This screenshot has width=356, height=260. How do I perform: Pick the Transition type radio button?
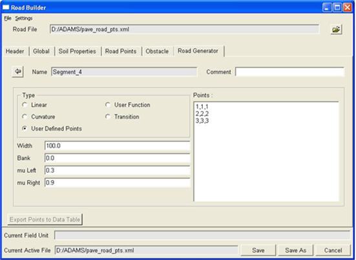click(x=108, y=117)
